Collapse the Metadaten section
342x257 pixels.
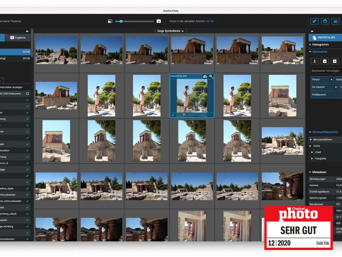point(310,172)
